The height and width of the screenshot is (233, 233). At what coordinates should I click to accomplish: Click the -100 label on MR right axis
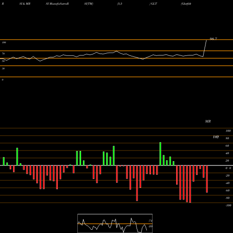[228, 206]
